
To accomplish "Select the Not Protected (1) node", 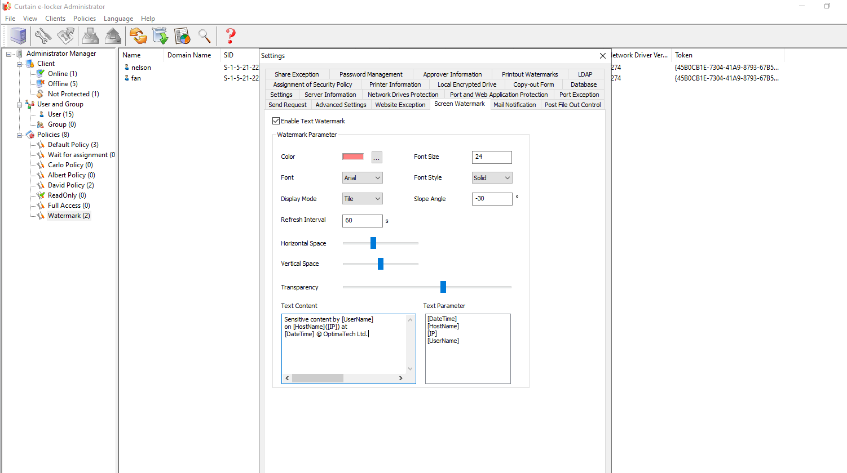I will [x=73, y=94].
